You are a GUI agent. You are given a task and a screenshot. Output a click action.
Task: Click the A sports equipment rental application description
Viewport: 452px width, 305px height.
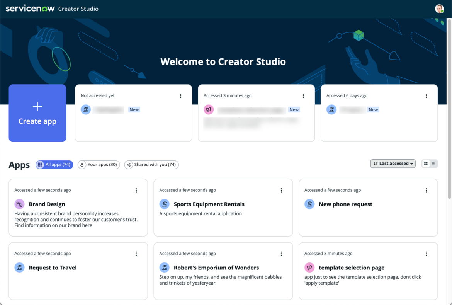point(201,213)
